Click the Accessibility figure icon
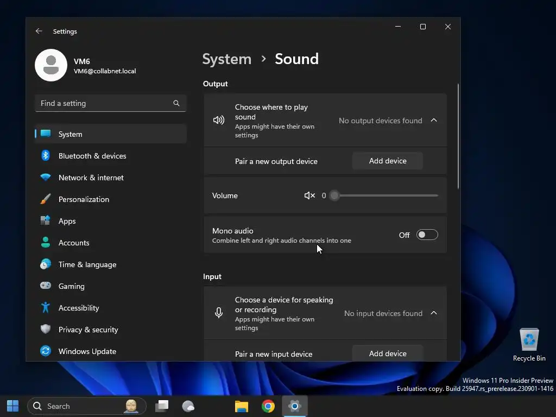Screen dimensions: 556x417 [x=46, y=307]
